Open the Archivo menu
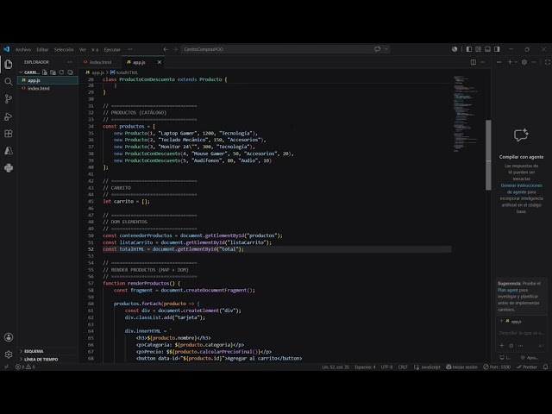 pos(23,50)
